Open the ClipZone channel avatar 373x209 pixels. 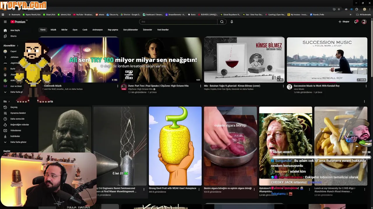click(x=124, y=87)
